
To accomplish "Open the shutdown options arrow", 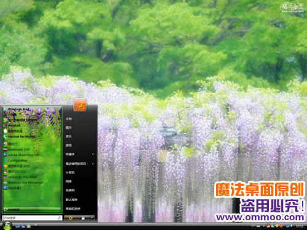I will point(91,218).
